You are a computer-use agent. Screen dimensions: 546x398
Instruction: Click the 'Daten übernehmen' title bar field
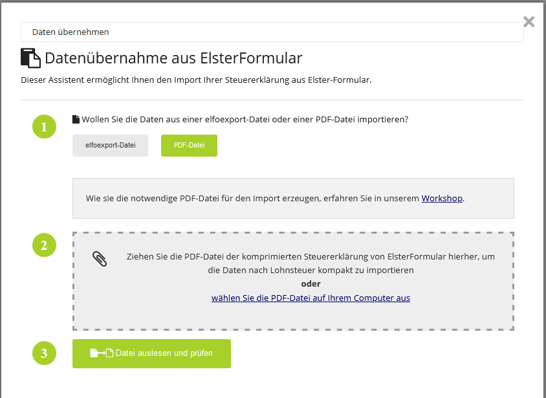tap(272, 32)
